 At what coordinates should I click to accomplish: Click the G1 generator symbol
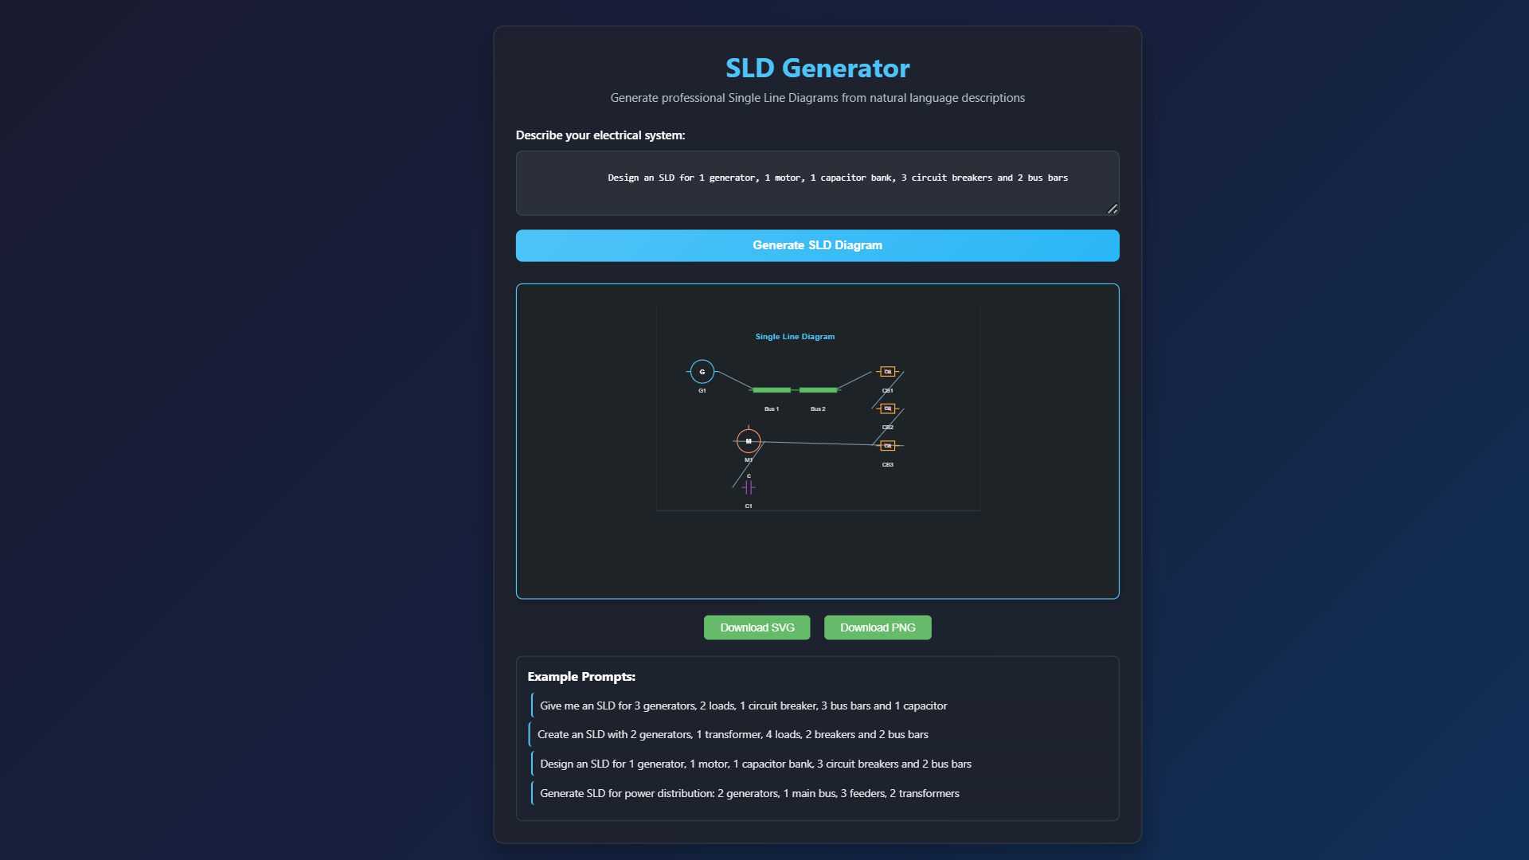(702, 372)
